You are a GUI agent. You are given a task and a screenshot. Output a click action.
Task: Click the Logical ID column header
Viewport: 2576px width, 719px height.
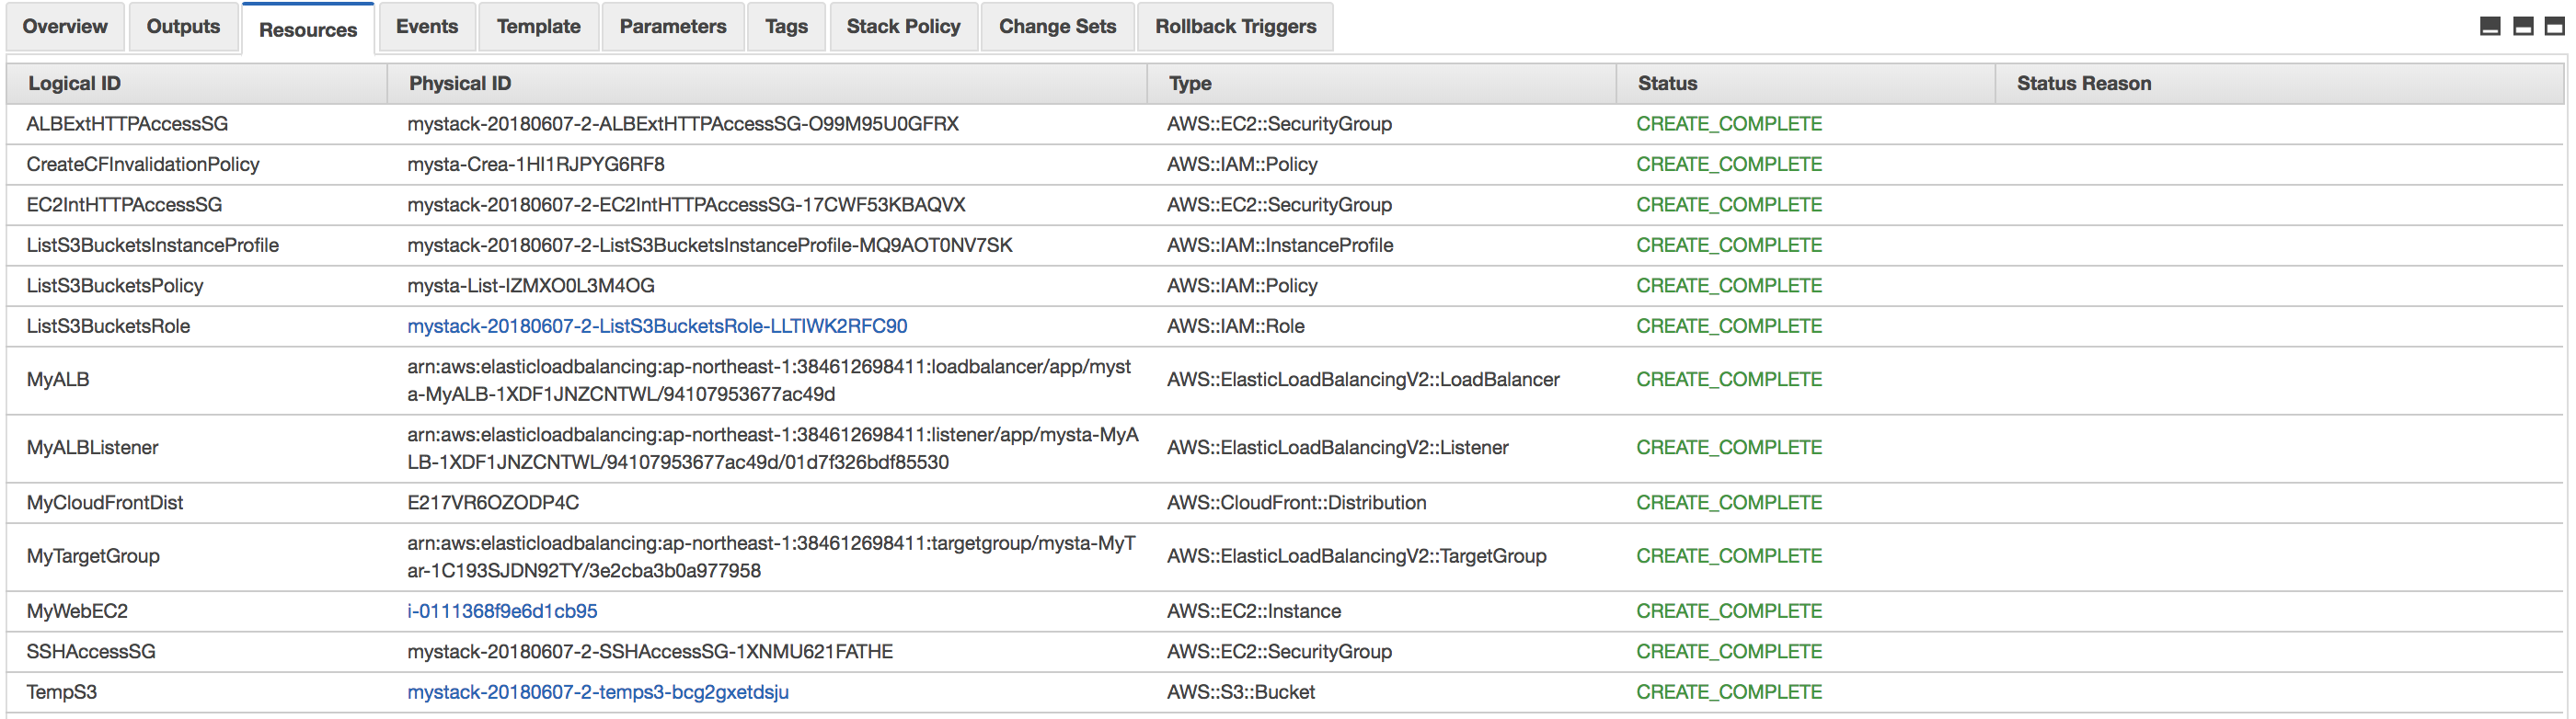pyautogui.click(x=74, y=84)
